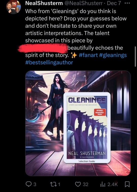Open Neal Shusterman's profile avatar
Screen dimensions: 137x192
point(13,7)
